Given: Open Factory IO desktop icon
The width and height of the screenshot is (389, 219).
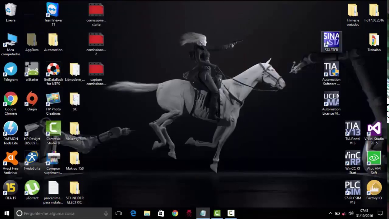Looking at the screenshot, I should (x=374, y=190).
